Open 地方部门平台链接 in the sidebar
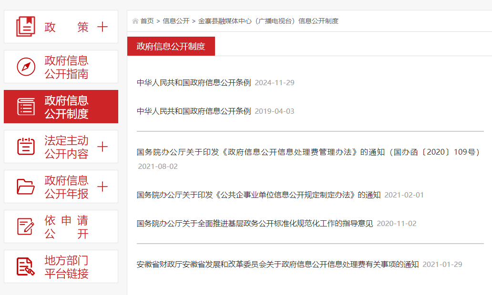This screenshot has height=295, width=492. pos(61,266)
